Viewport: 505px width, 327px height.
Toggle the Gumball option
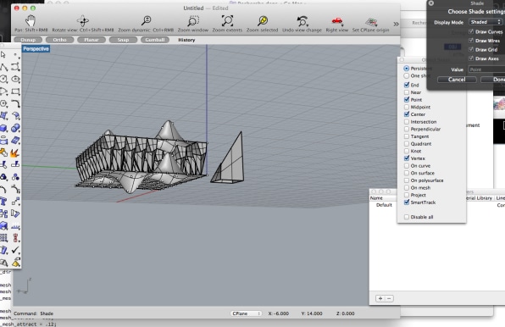(x=155, y=40)
